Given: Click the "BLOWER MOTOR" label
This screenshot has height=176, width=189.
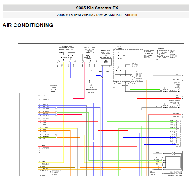Looking at the screenshot, I should tap(106, 57).
